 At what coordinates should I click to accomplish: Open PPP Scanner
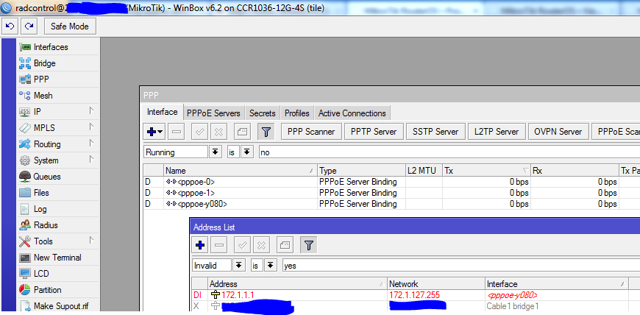pos(311,132)
